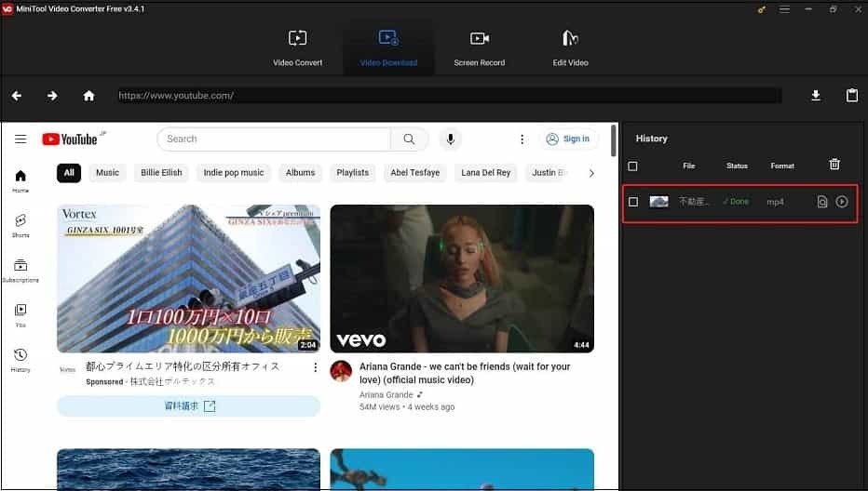The height and width of the screenshot is (491, 868).
Task: Open the Edit Video tab
Action: click(570, 47)
